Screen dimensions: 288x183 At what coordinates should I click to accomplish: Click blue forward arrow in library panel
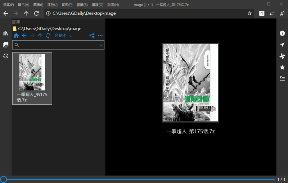coord(32,36)
